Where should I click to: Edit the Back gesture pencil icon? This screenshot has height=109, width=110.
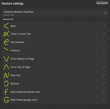[104, 26]
